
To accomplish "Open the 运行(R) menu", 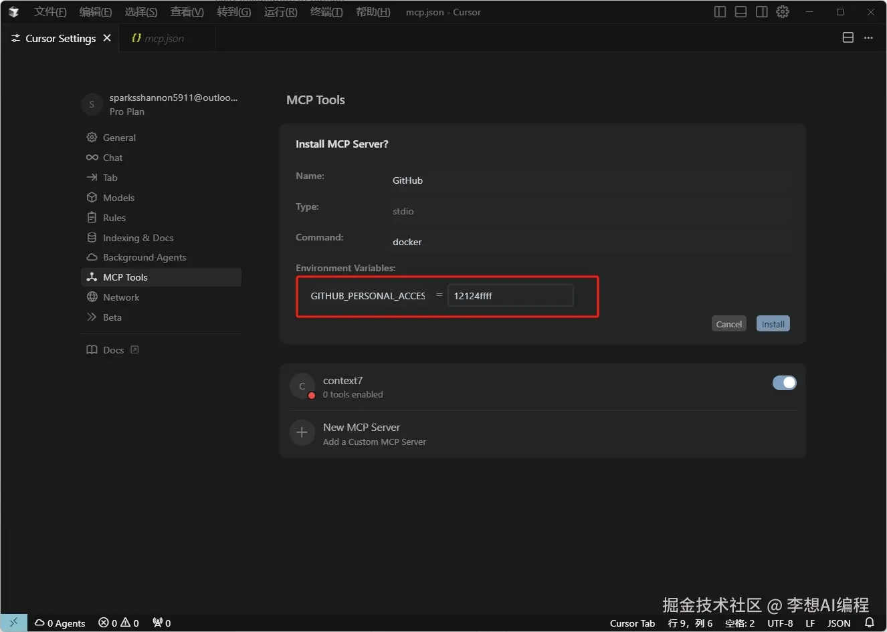I will click(x=281, y=12).
